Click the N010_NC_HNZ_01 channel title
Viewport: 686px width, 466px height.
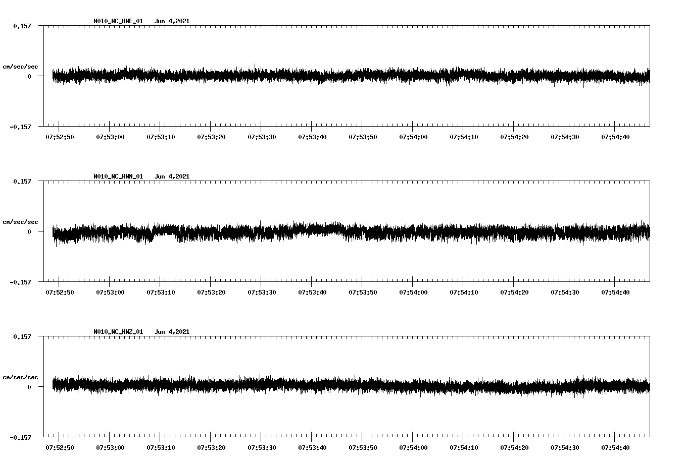tap(118, 332)
